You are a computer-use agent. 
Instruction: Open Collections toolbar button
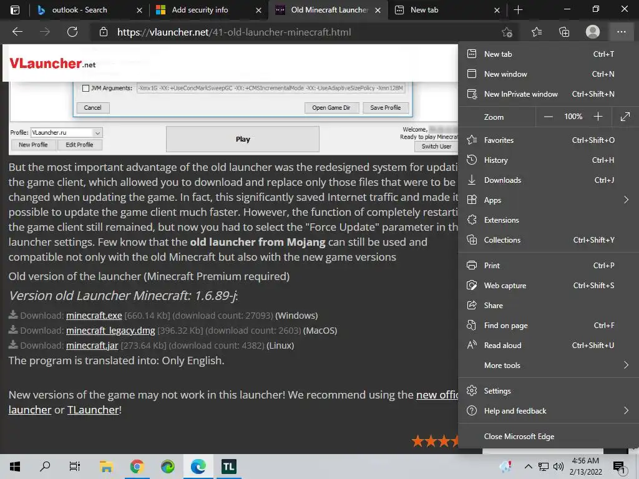click(x=564, y=32)
